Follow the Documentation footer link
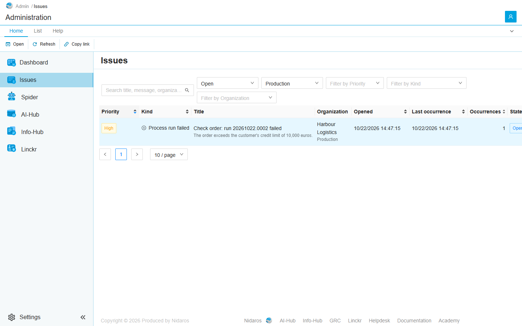Screen dimensions: 522x326 [414, 321]
